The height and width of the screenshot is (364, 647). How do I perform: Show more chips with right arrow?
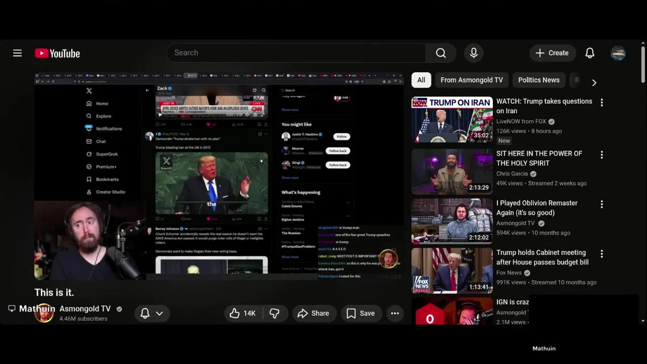594,82
